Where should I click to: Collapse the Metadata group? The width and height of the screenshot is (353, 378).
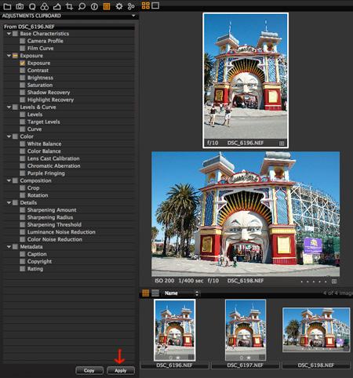9,246
